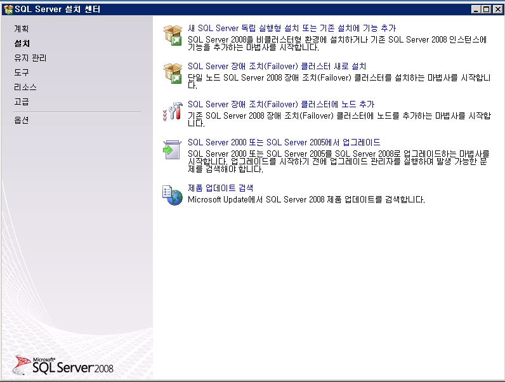
Task: Start 클러스터에 노드 추가 link
Action: coord(281,104)
